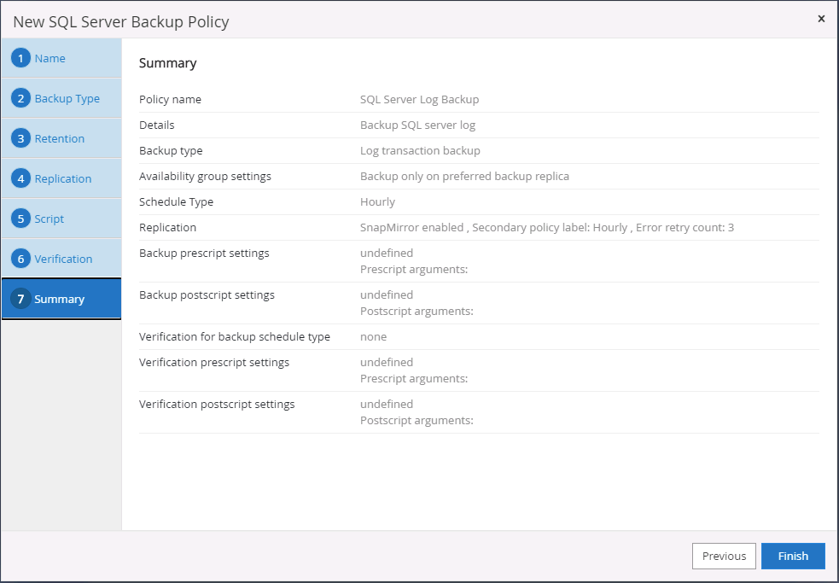Screen dimensions: 839x583
Task: Open the Name step label
Action: (50, 58)
